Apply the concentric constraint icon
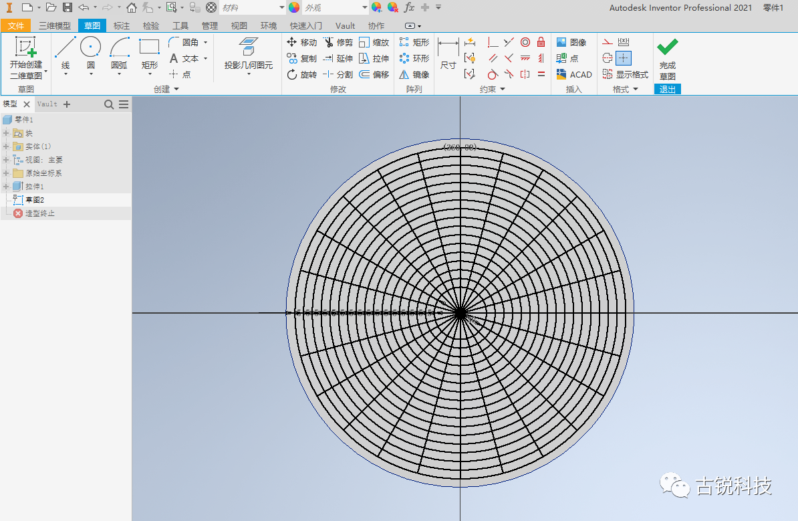Viewport: 798px width, 521px height. coord(525,42)
